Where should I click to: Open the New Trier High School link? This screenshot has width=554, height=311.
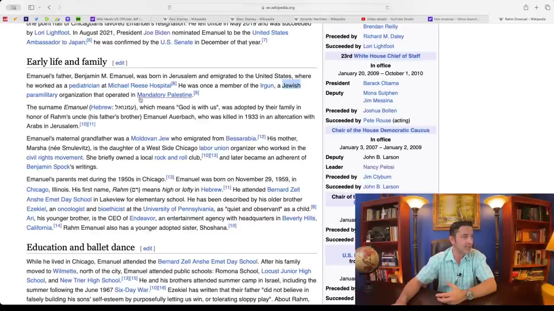pos(90,280)
